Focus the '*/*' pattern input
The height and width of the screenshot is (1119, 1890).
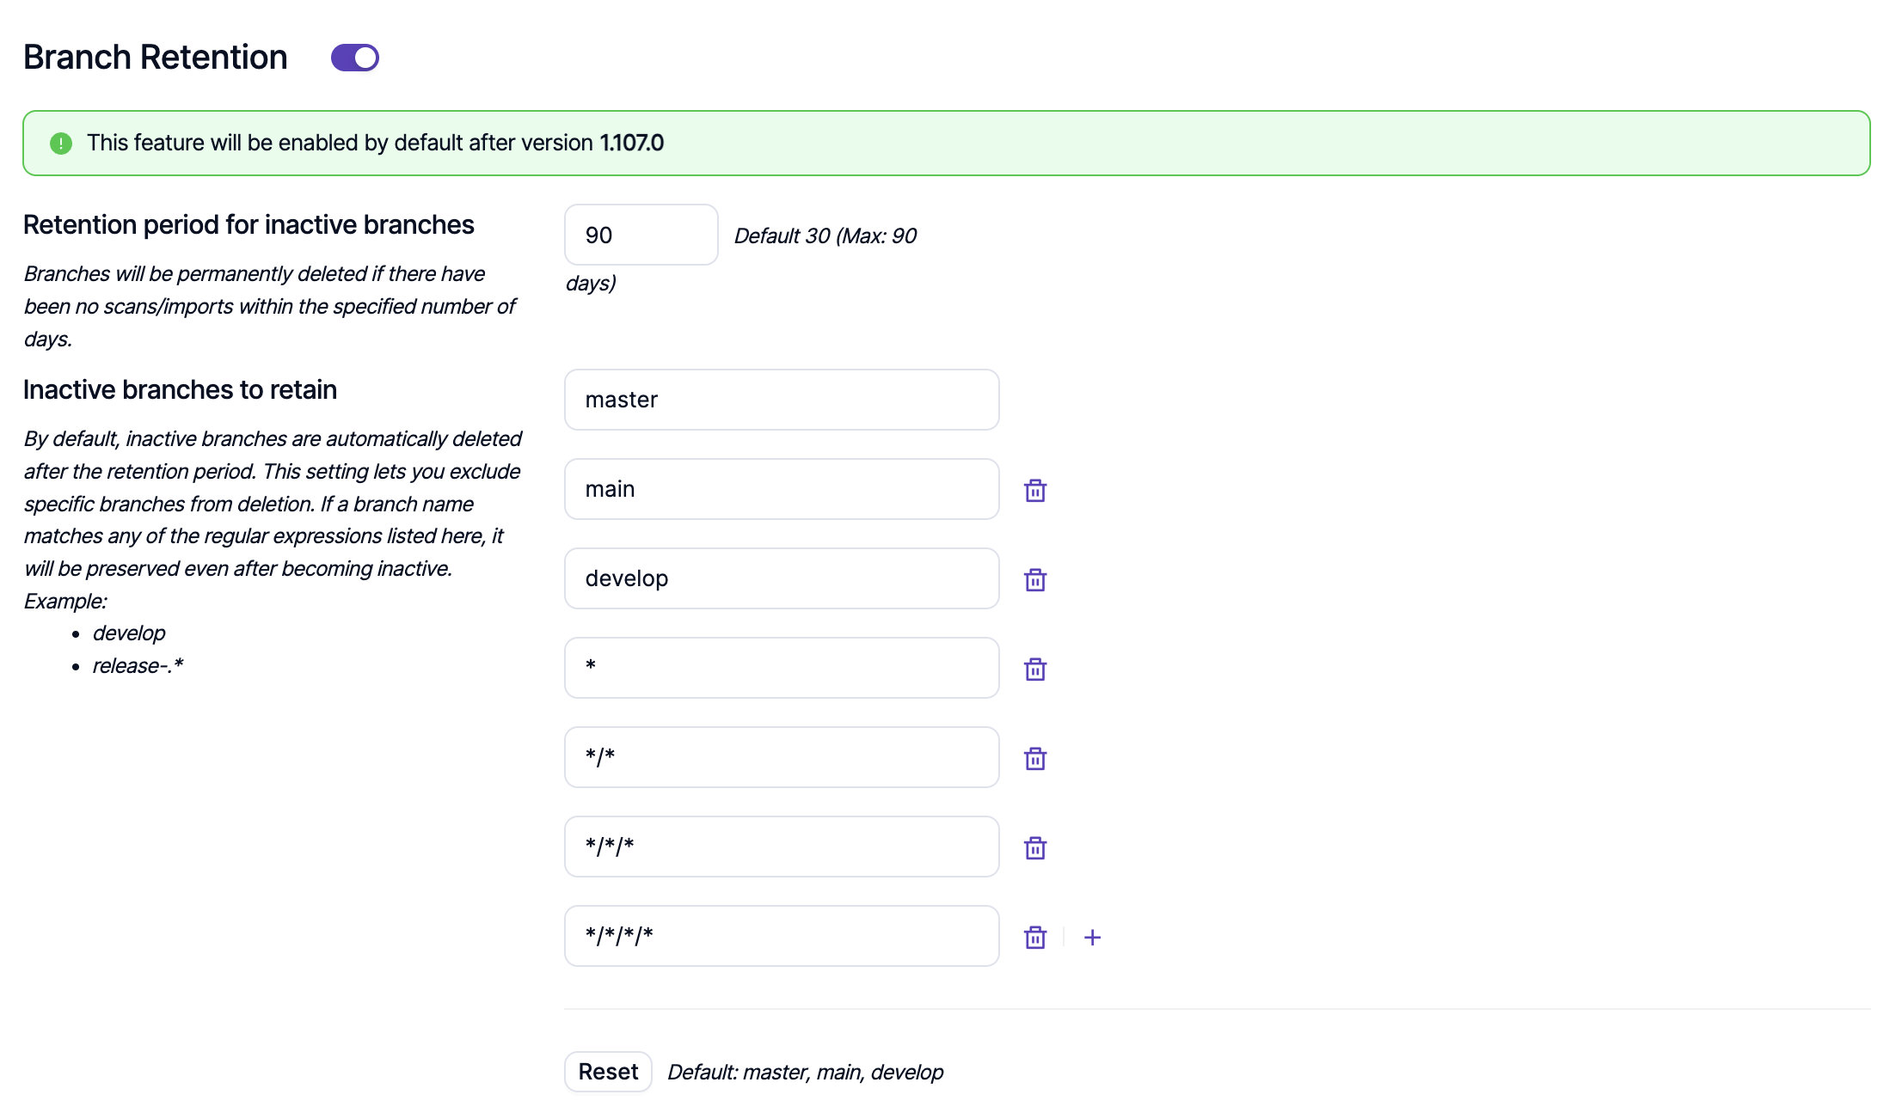point(781,757)
